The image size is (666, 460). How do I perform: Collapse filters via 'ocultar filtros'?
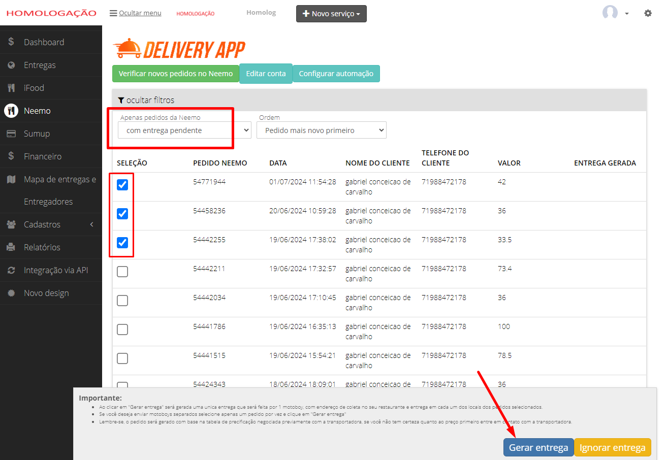pyautogui.click(x=150, y=100)
